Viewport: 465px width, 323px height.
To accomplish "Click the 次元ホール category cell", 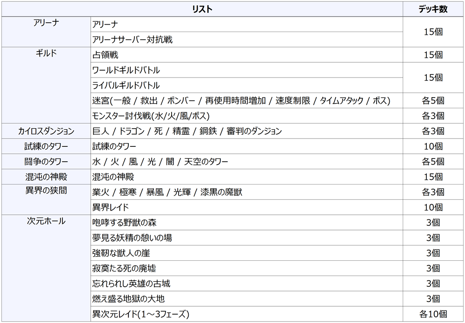I will click(46, 222).
